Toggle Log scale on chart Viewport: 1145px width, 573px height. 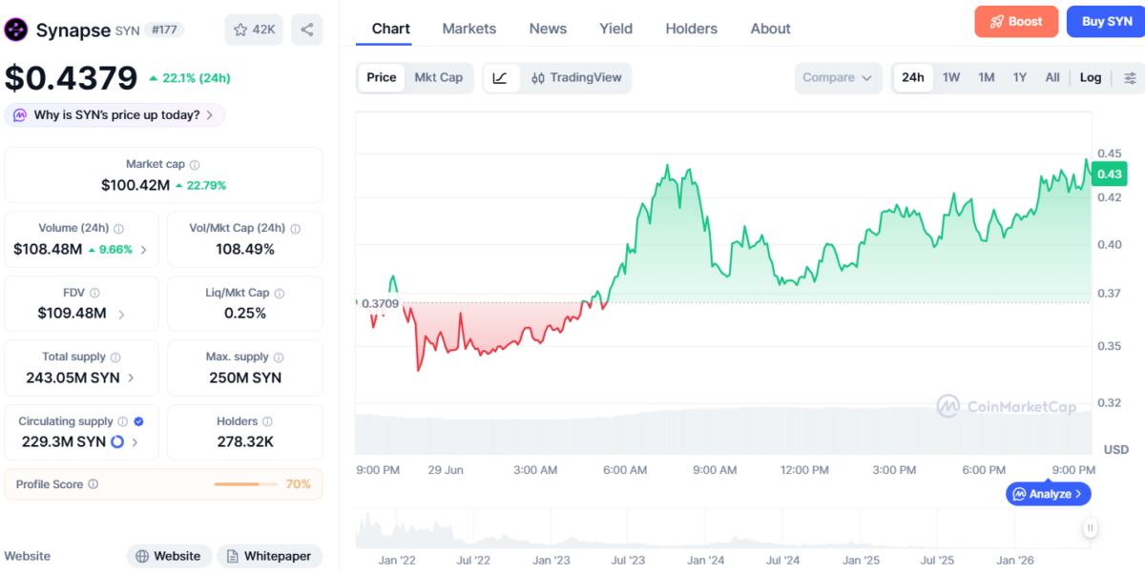(x=1091, y=78)
